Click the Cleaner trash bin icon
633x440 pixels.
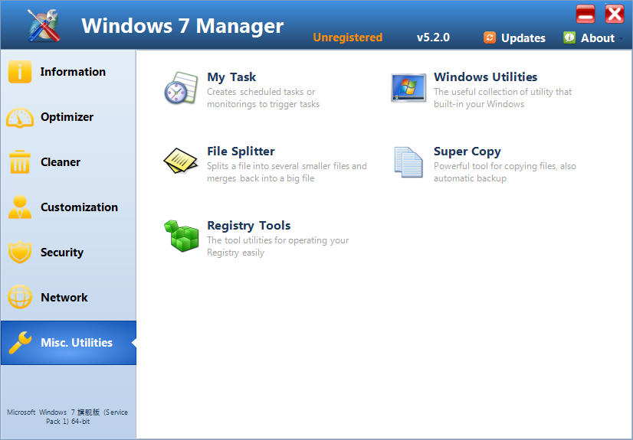tap(20, 162)
